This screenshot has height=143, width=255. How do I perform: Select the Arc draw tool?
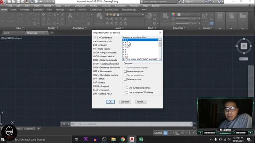(29, 17)
